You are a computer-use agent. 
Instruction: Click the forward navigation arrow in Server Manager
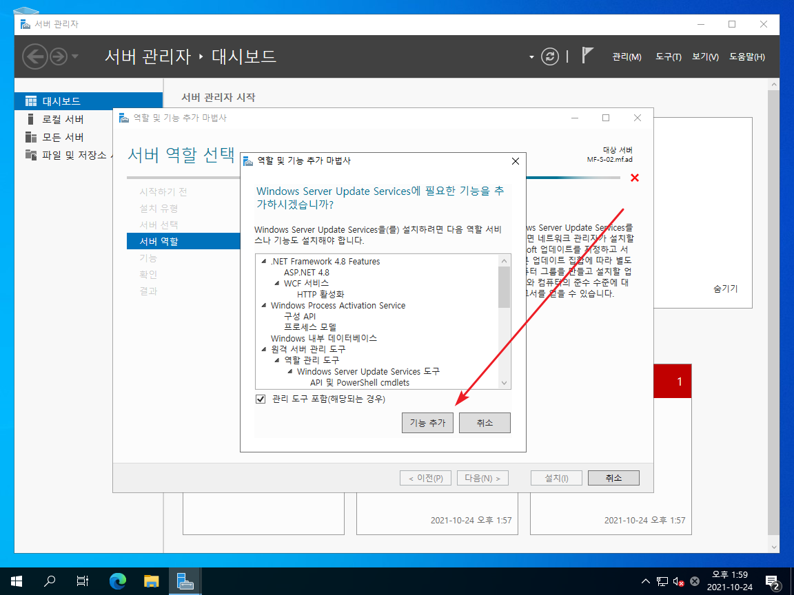tap(58, 56)
